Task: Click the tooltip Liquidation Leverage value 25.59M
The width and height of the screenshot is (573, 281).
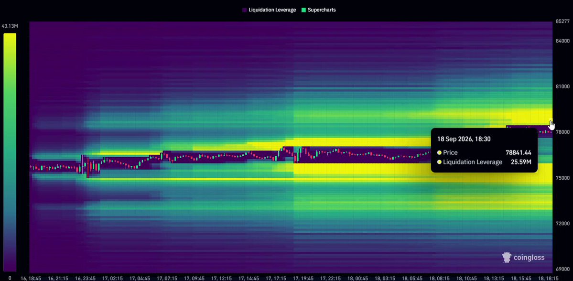Action: click(x=521, y=162)
